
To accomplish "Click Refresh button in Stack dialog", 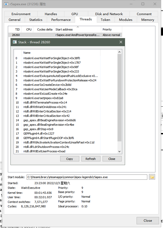I will tap(91, 159).
